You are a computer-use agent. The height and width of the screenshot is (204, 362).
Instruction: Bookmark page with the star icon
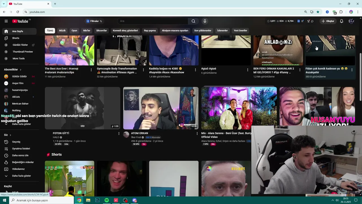point(318,12)
